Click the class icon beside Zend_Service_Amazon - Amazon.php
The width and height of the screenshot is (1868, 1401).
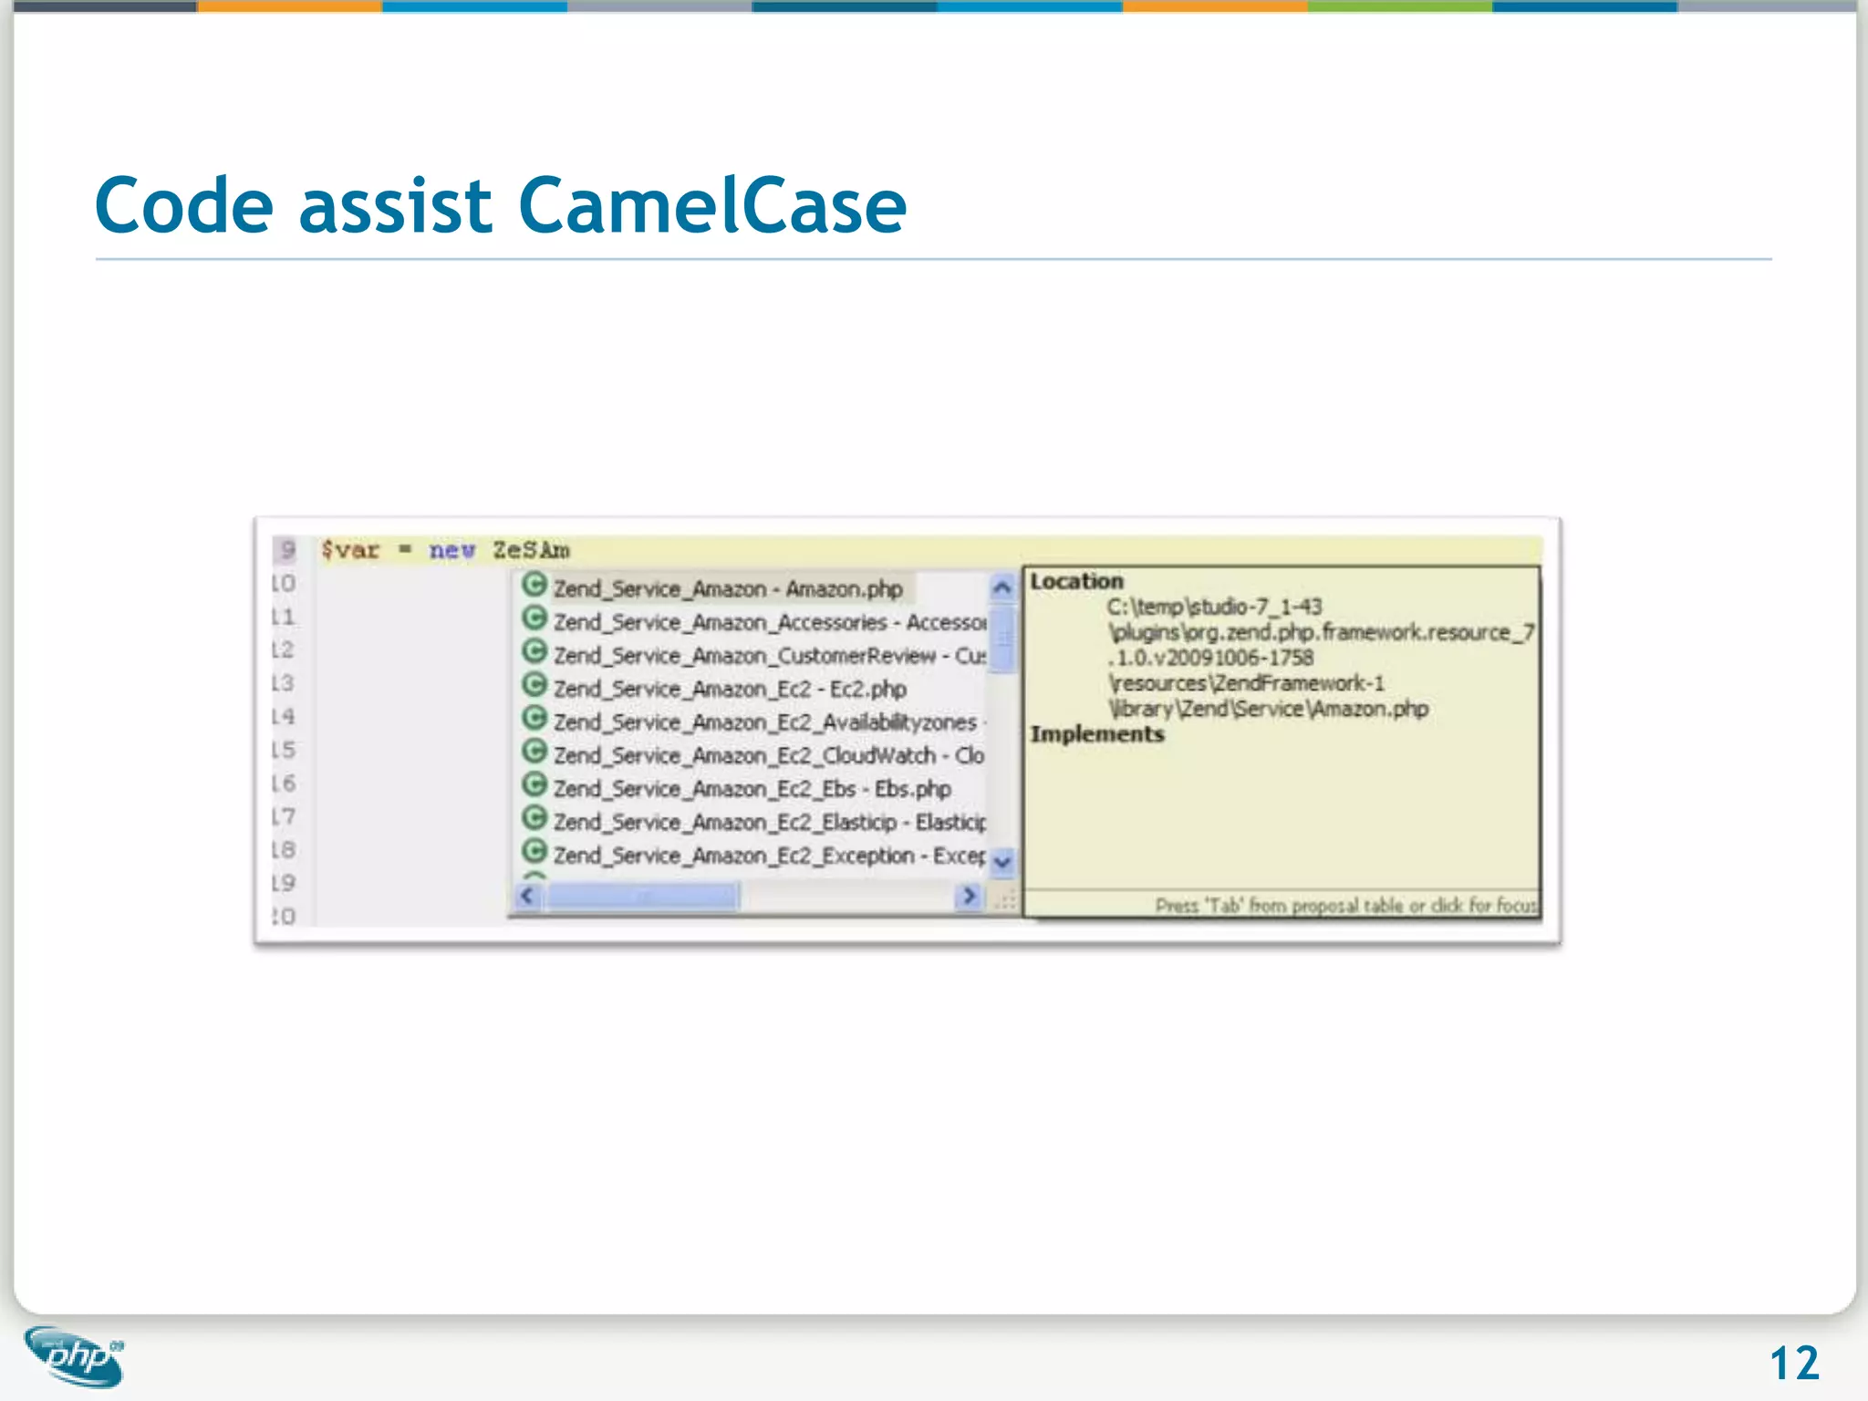pos(534,585)
